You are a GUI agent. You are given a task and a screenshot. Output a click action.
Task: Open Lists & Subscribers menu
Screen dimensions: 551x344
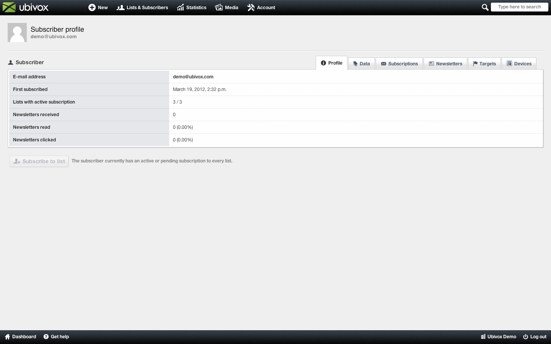[x=142, y=8]
